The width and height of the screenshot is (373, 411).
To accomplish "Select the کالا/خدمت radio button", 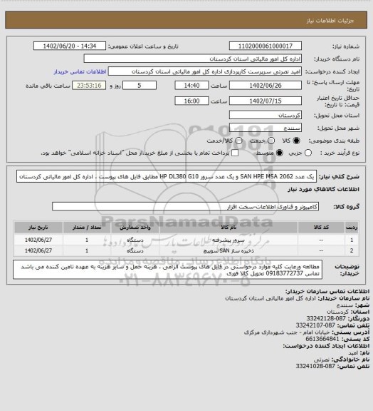I will click(x=238, y=141).
